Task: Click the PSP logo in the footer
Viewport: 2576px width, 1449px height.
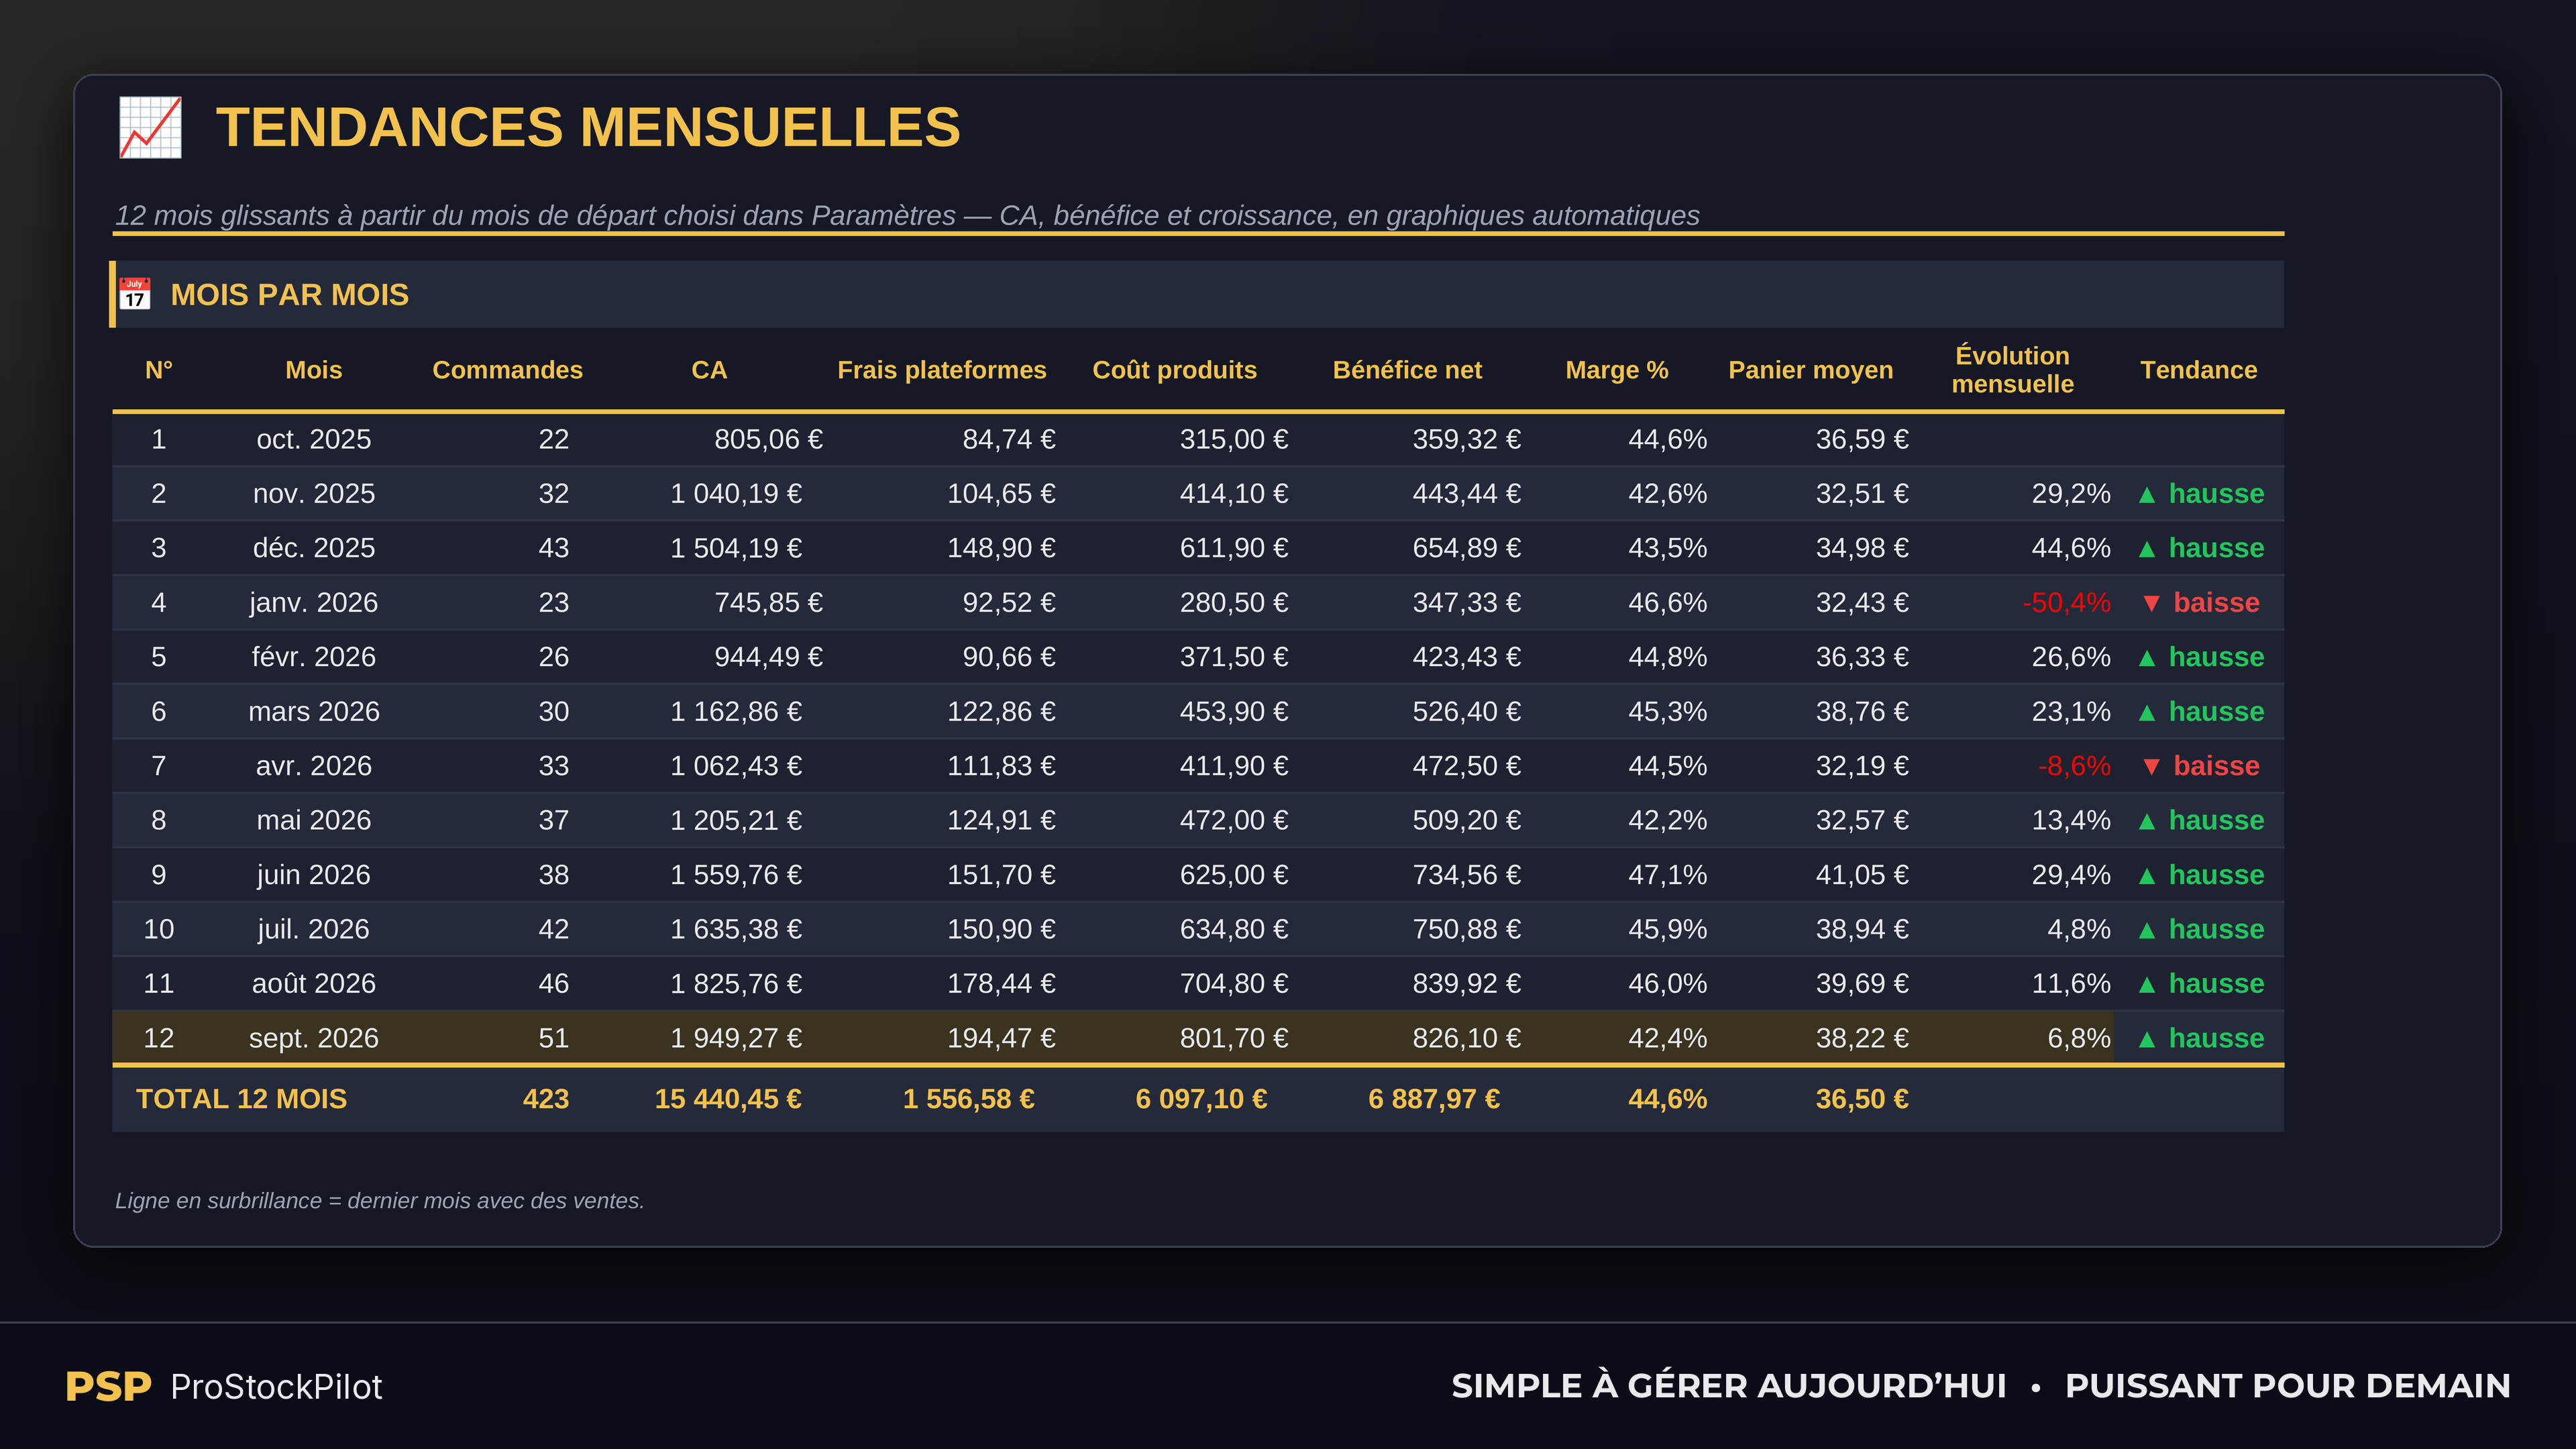Action: (x=108, y=1386)
